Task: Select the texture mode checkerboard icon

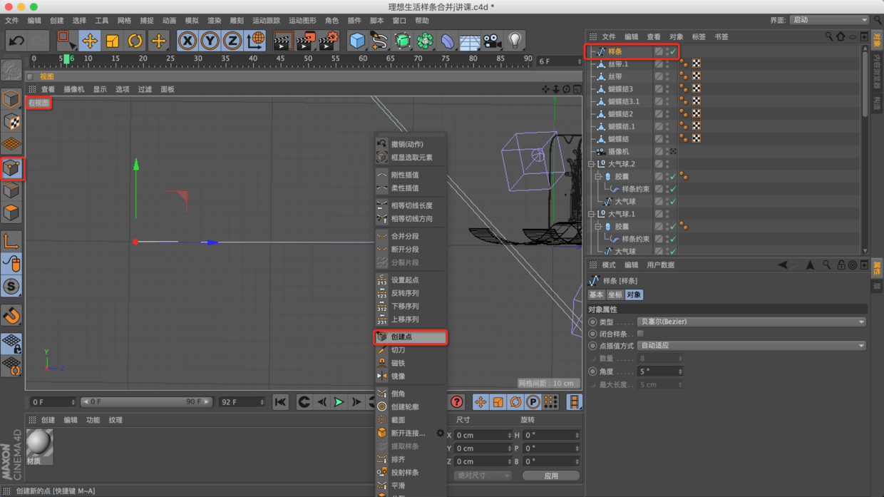Action: (11, 122)
